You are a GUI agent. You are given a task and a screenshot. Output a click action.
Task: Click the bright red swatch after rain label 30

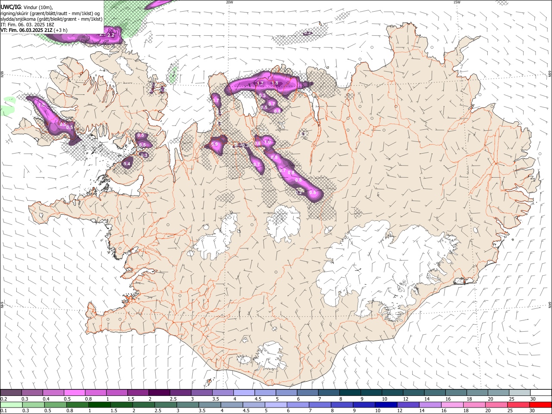pos(540,405)
